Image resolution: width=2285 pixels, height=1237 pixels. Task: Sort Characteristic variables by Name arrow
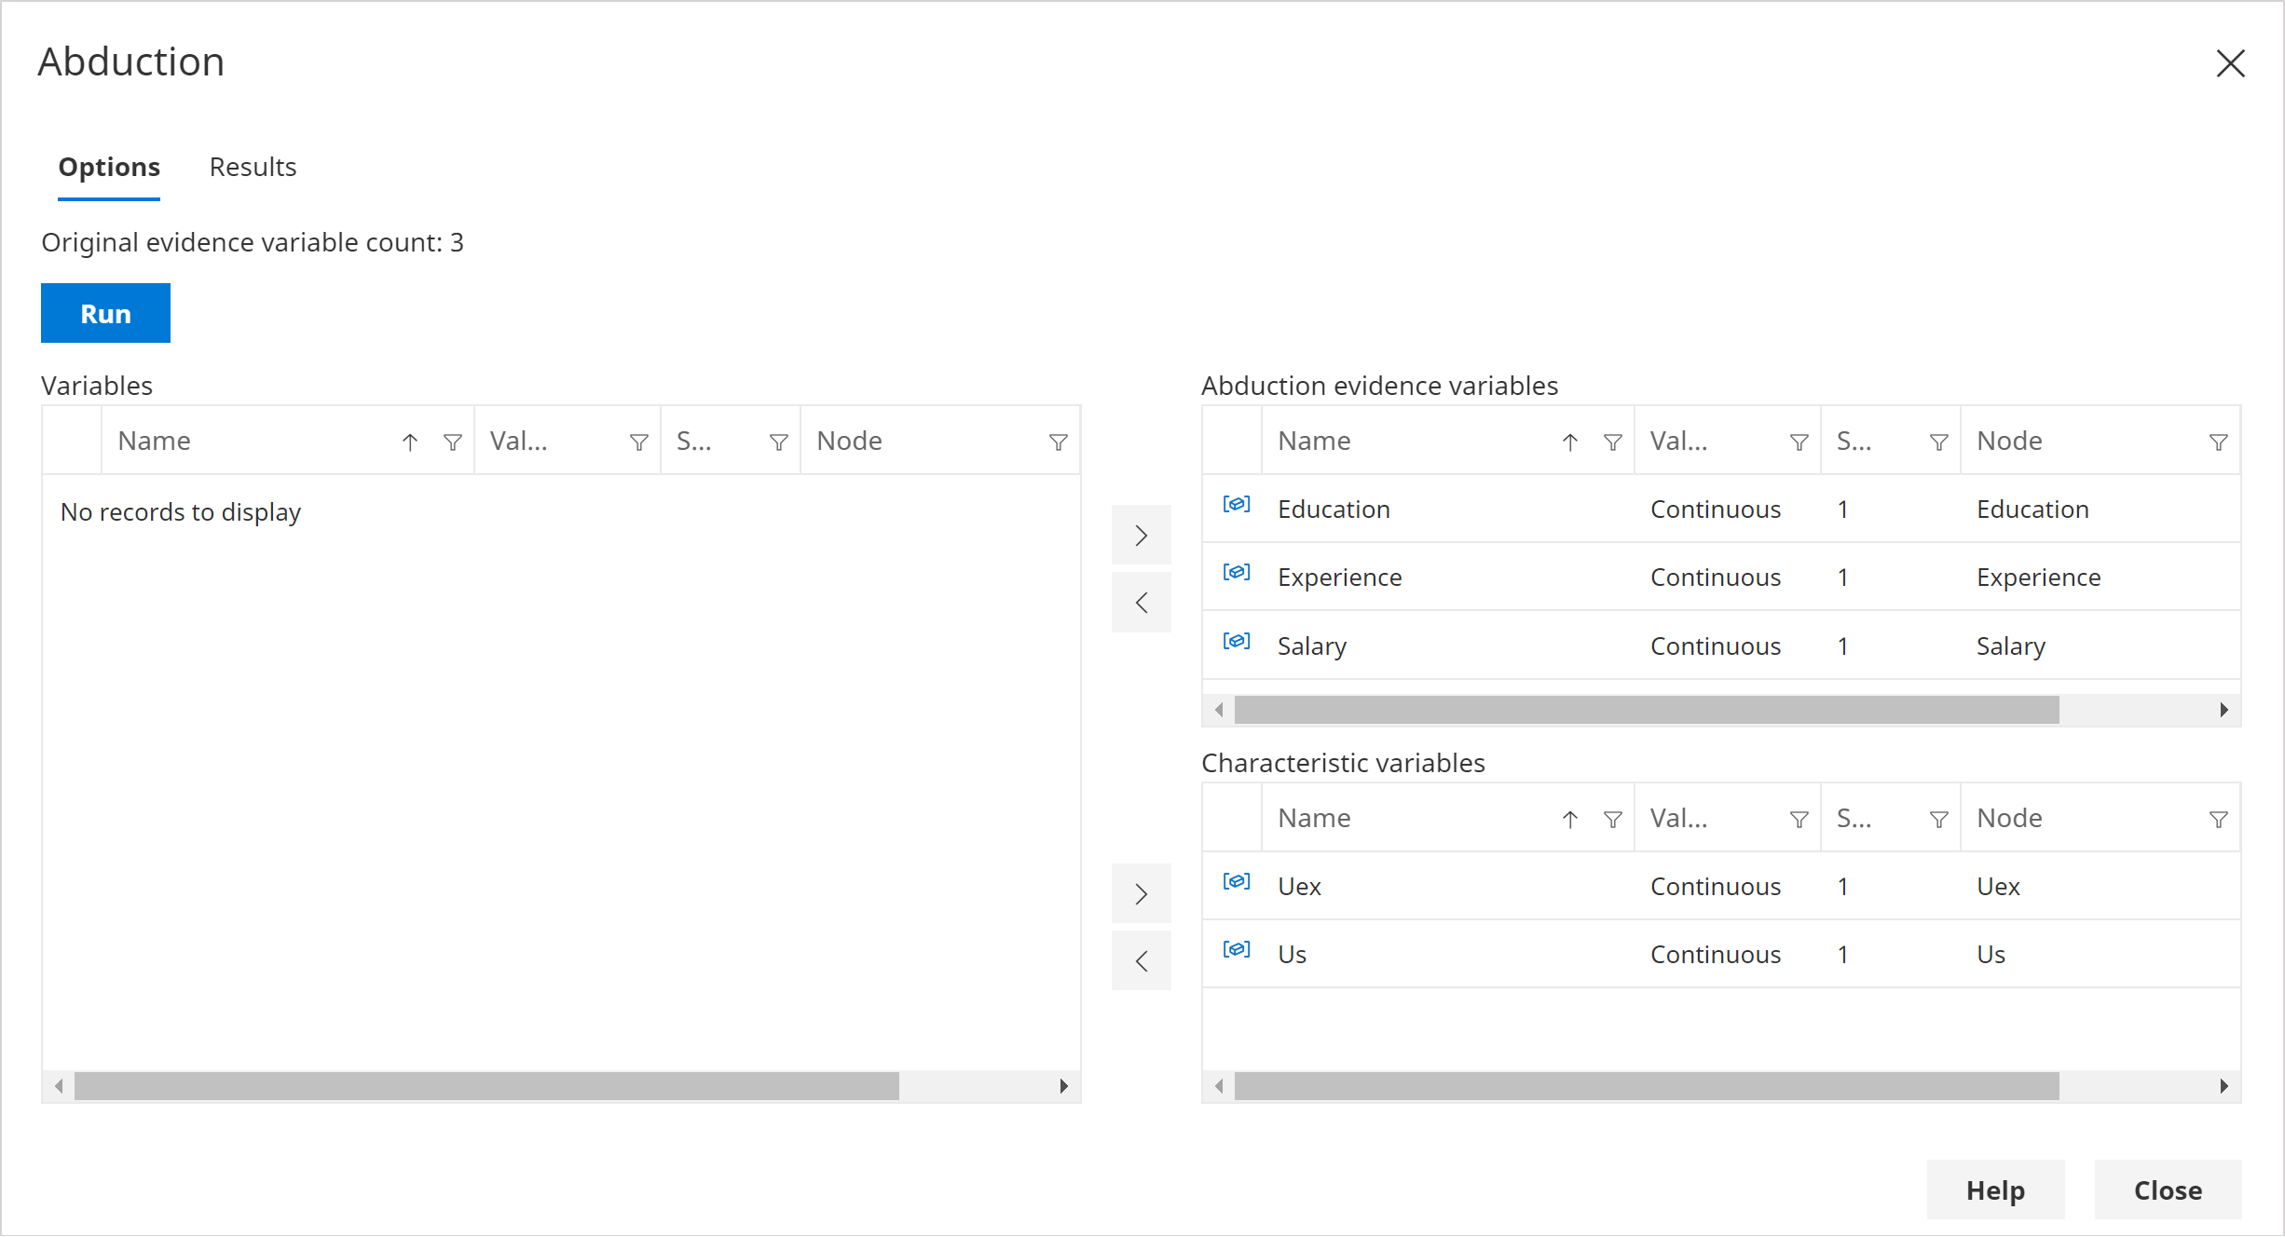pos(1570,820)
